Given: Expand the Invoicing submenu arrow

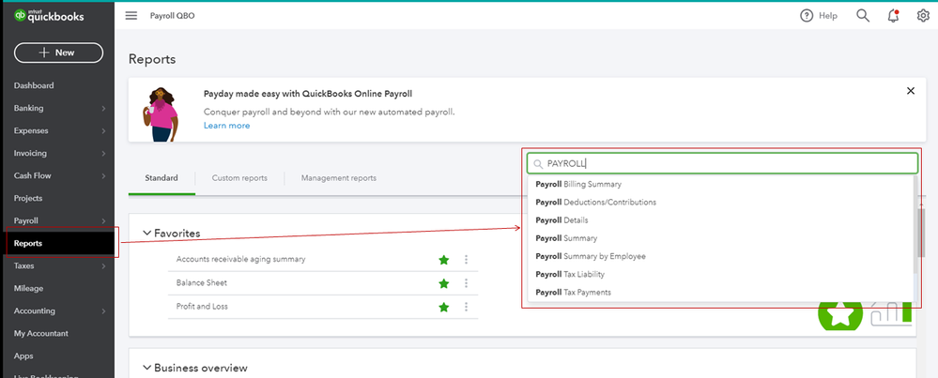Looking at the screenshot, I should pyautogui.click(x=103, y=154).
